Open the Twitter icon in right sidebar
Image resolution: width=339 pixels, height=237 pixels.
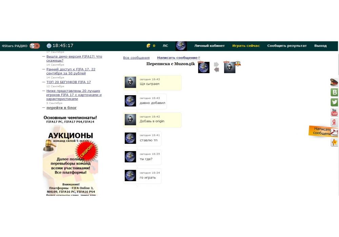334,102
